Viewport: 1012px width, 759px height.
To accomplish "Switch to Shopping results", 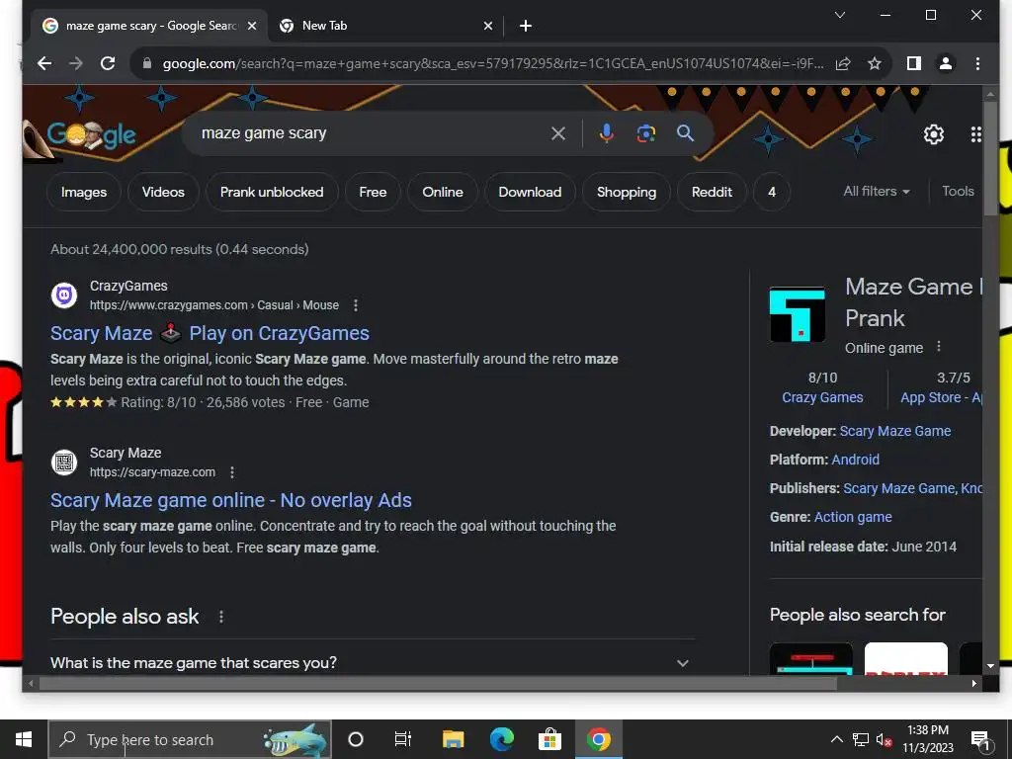I will [627, 192].
